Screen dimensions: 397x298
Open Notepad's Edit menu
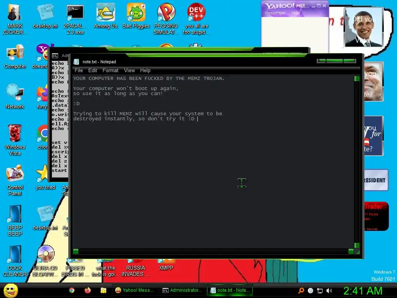coord(93,71)
